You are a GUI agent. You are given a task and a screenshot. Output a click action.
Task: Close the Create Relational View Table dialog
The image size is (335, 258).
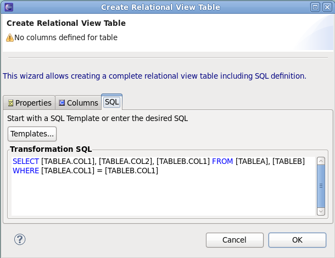tap(327, 7)
